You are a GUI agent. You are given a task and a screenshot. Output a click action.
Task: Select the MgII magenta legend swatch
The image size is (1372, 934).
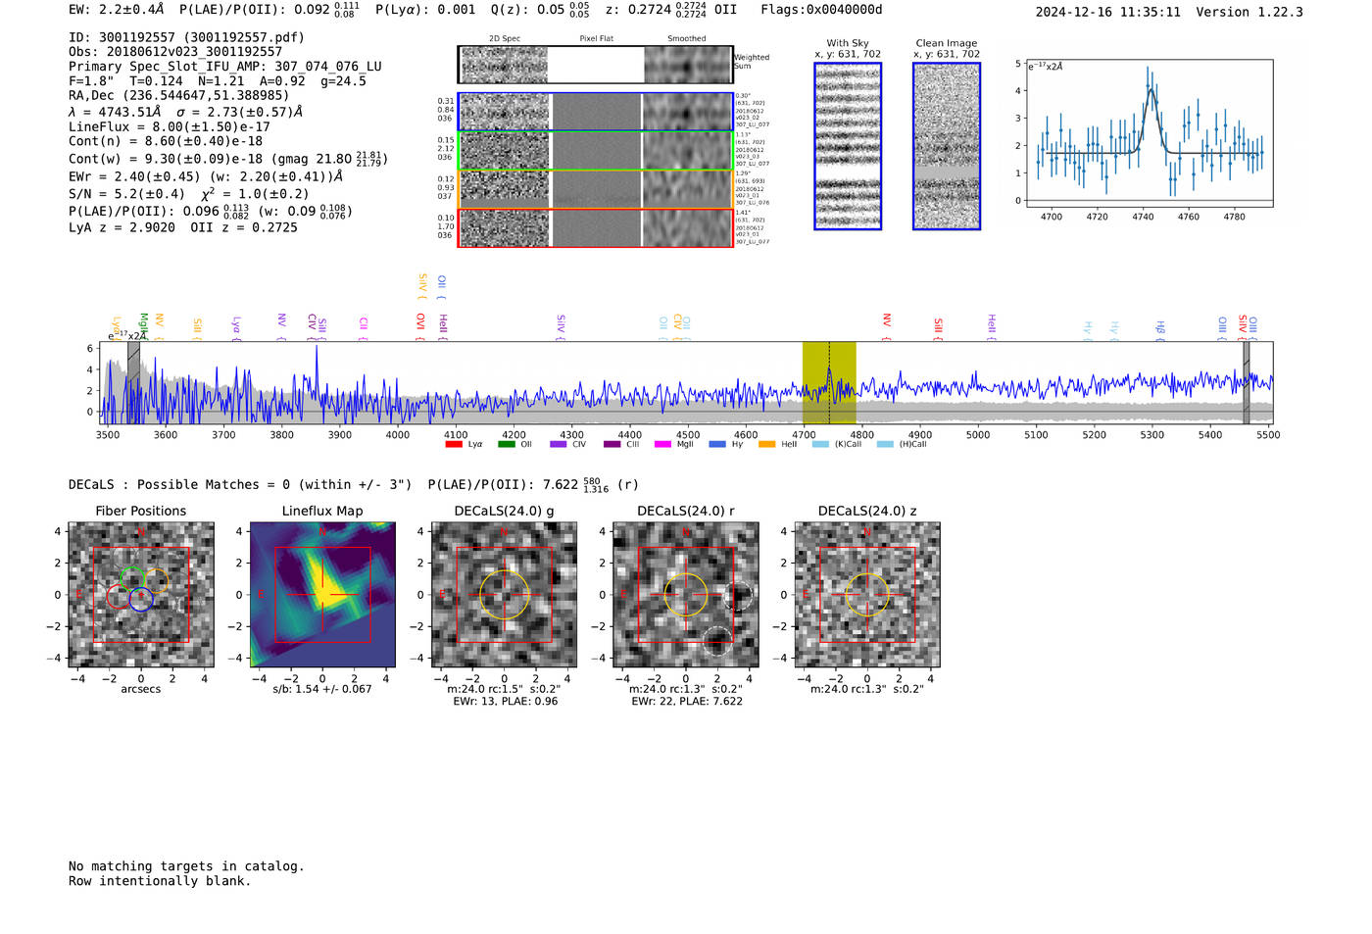click(663, 445)
